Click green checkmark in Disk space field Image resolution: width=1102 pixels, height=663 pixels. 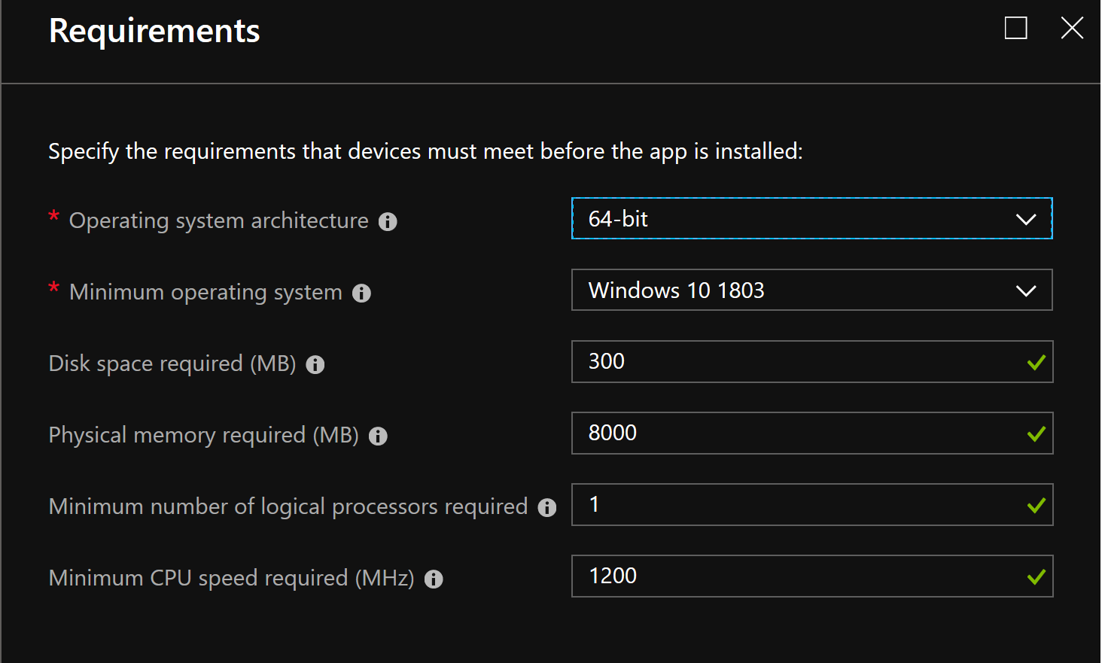[1037, 363]
